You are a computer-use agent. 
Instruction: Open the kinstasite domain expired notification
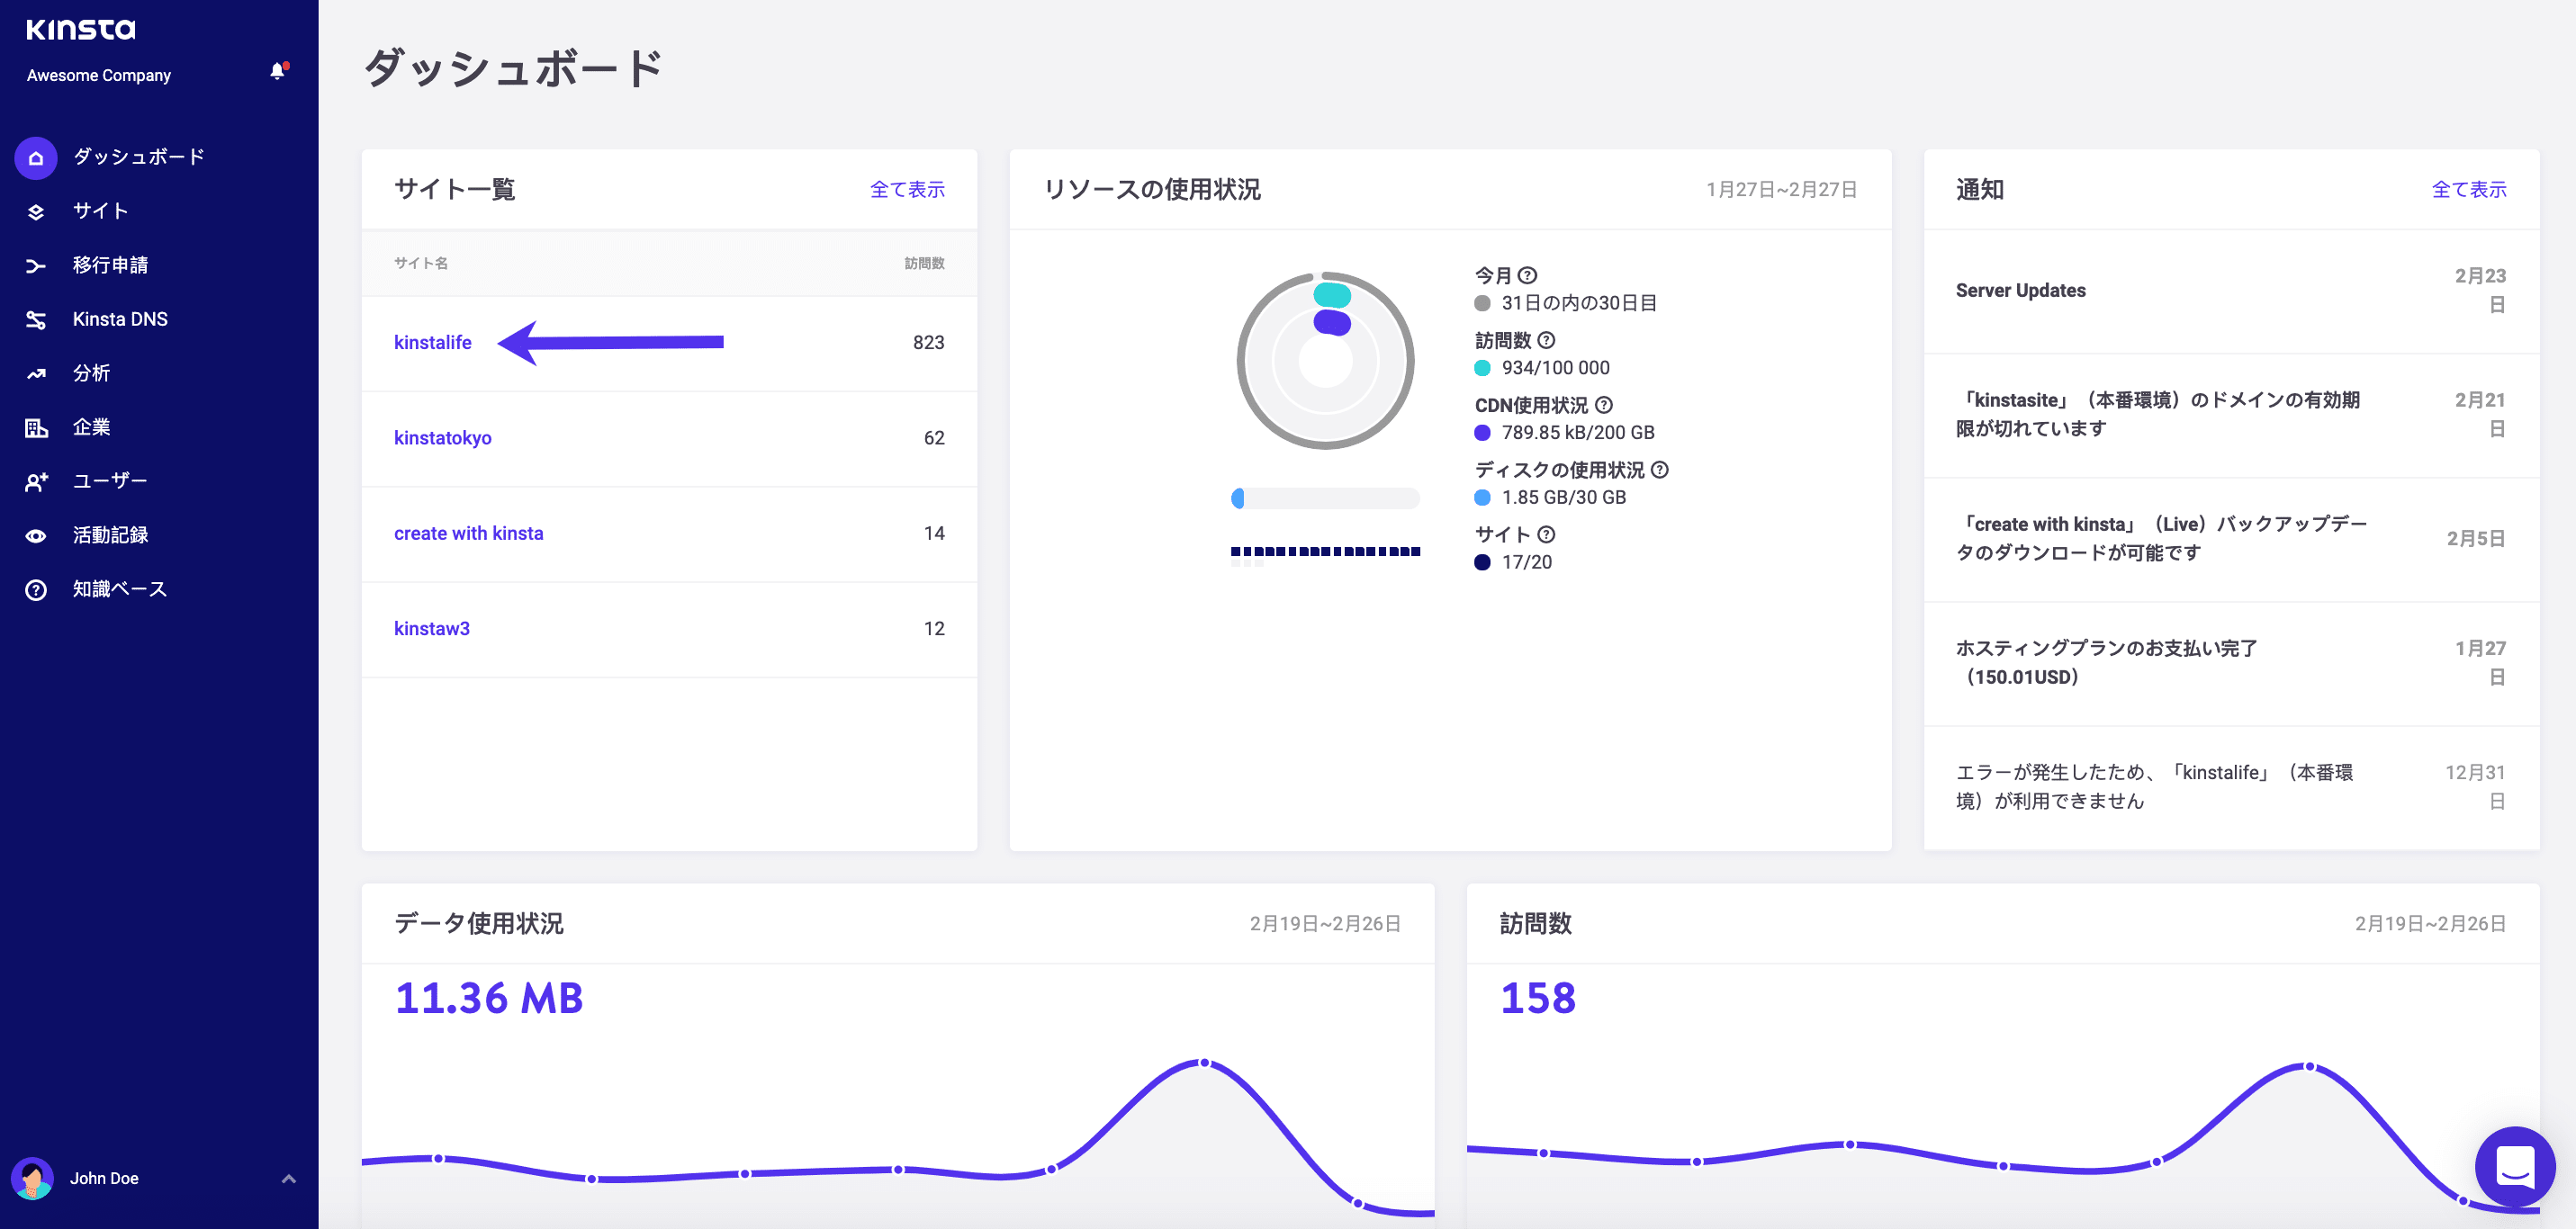[2231, 415]
